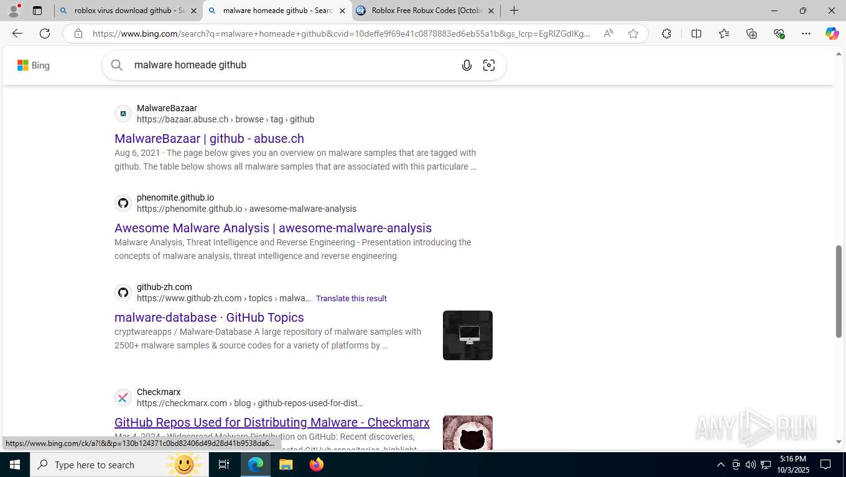The image size is (846, 477).
Task: Open a new browser tab
Action: [514, 11]
